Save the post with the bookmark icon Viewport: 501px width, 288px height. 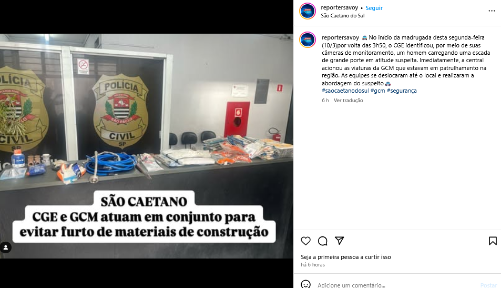[493, 241]
